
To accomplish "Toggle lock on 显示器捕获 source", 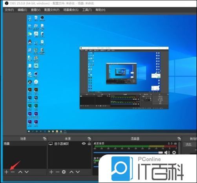I will tap(89, 144).
